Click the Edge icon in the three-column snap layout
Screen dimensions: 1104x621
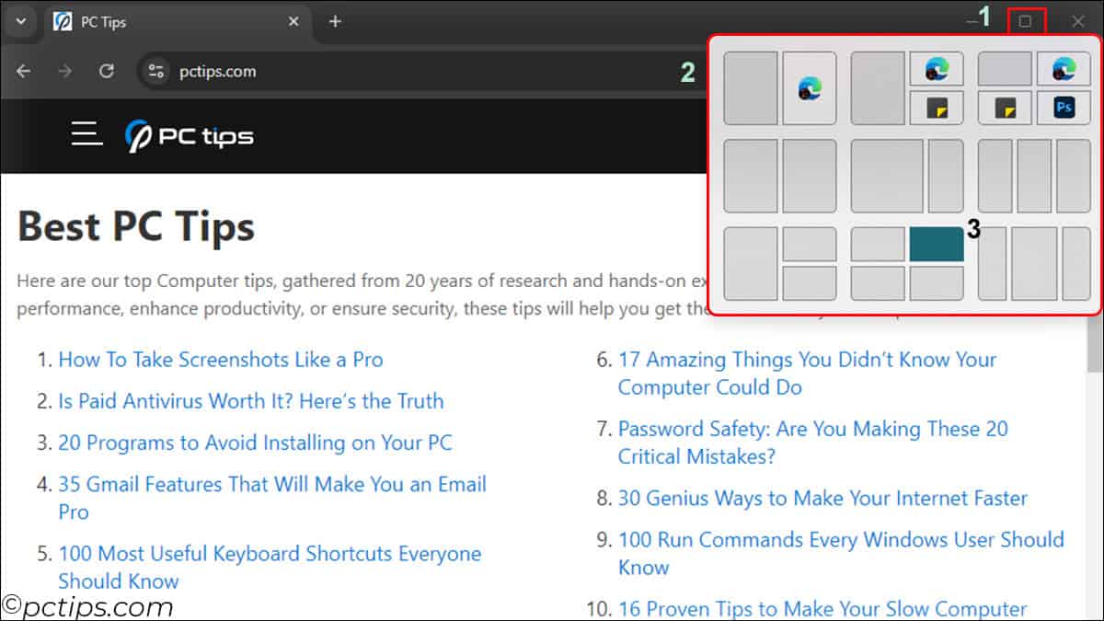coord(1064,68)
